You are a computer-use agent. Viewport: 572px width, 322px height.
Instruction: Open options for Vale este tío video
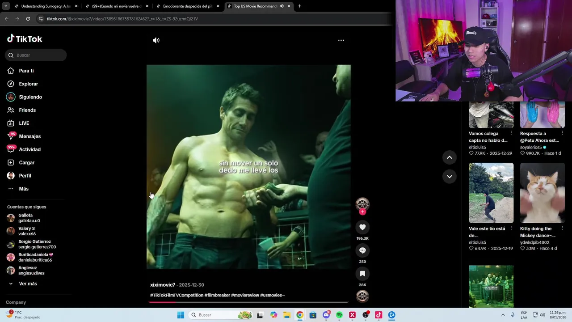[x=511, y=229]
